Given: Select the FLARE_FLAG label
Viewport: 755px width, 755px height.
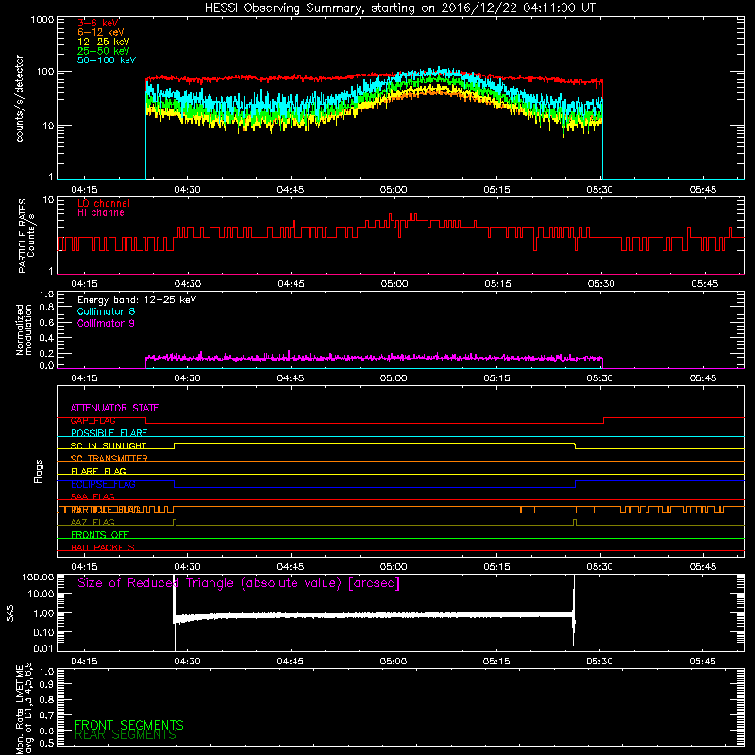Looking at the screenshot, I should 98,471.
